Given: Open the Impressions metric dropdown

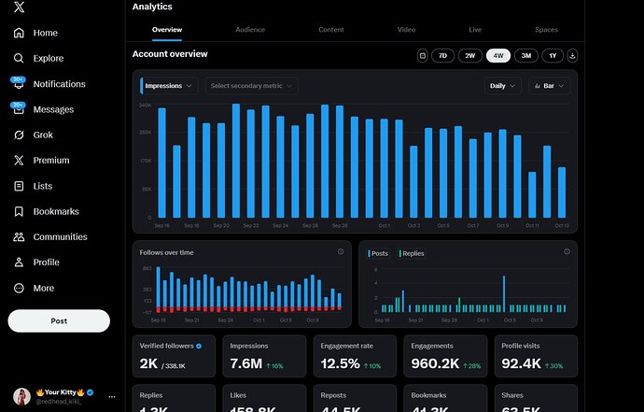Looking at the screenshot, I should [169, 86].
